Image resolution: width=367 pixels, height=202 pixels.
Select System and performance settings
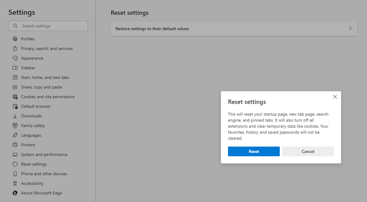[44, 155]
